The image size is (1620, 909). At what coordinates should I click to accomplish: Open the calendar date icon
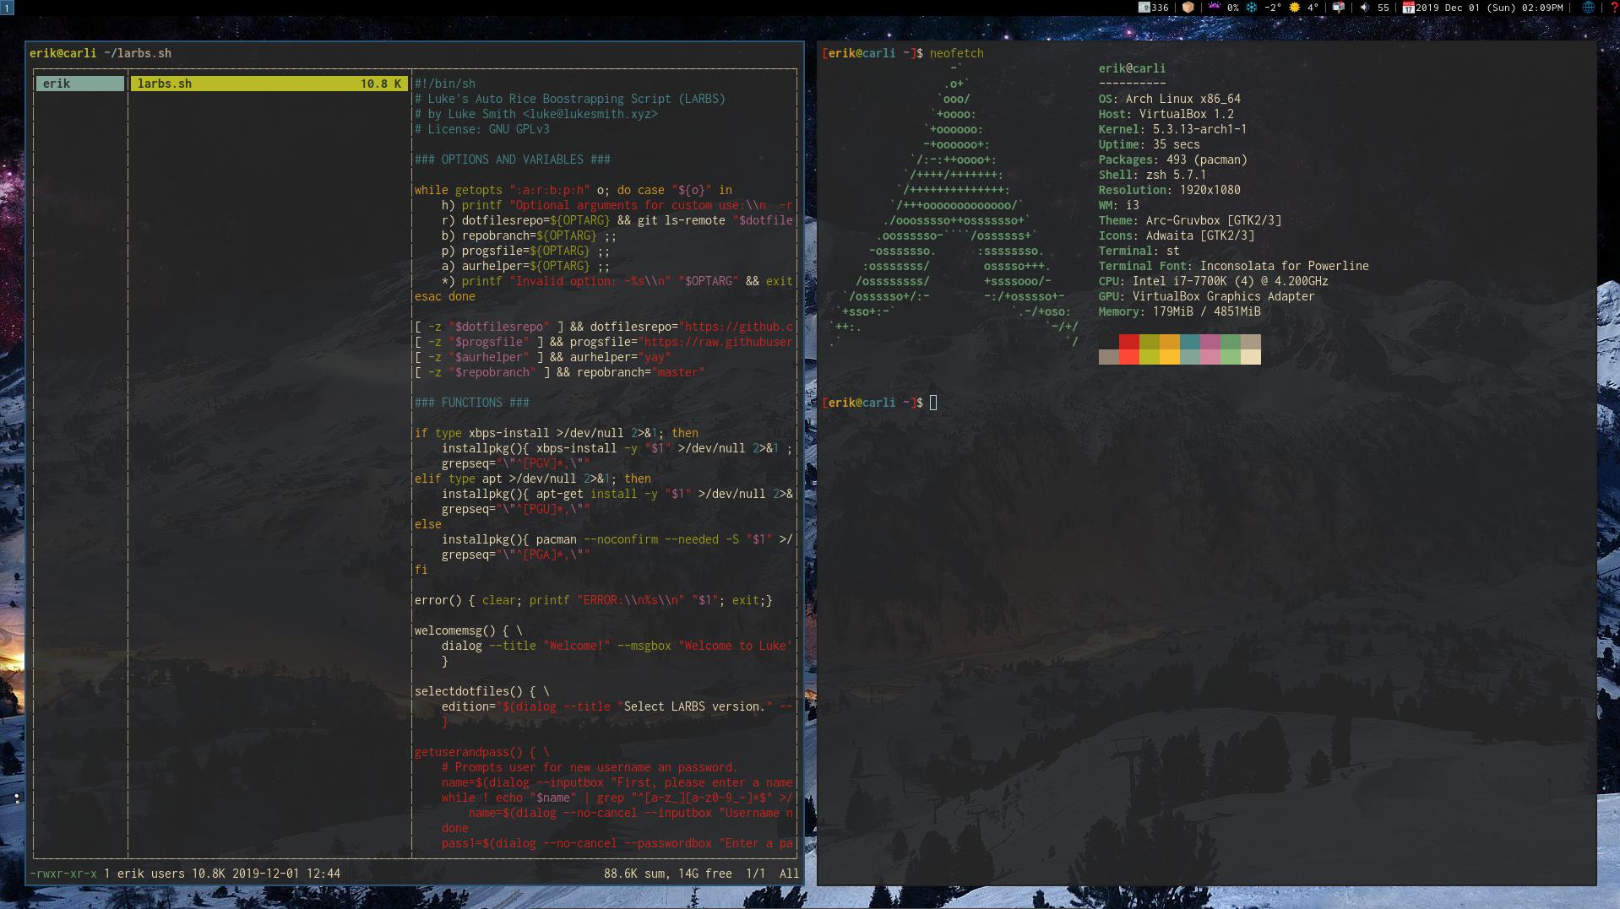[1409, 7]
